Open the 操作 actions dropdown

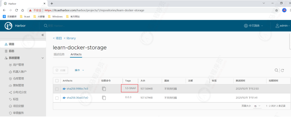(79, 70)
